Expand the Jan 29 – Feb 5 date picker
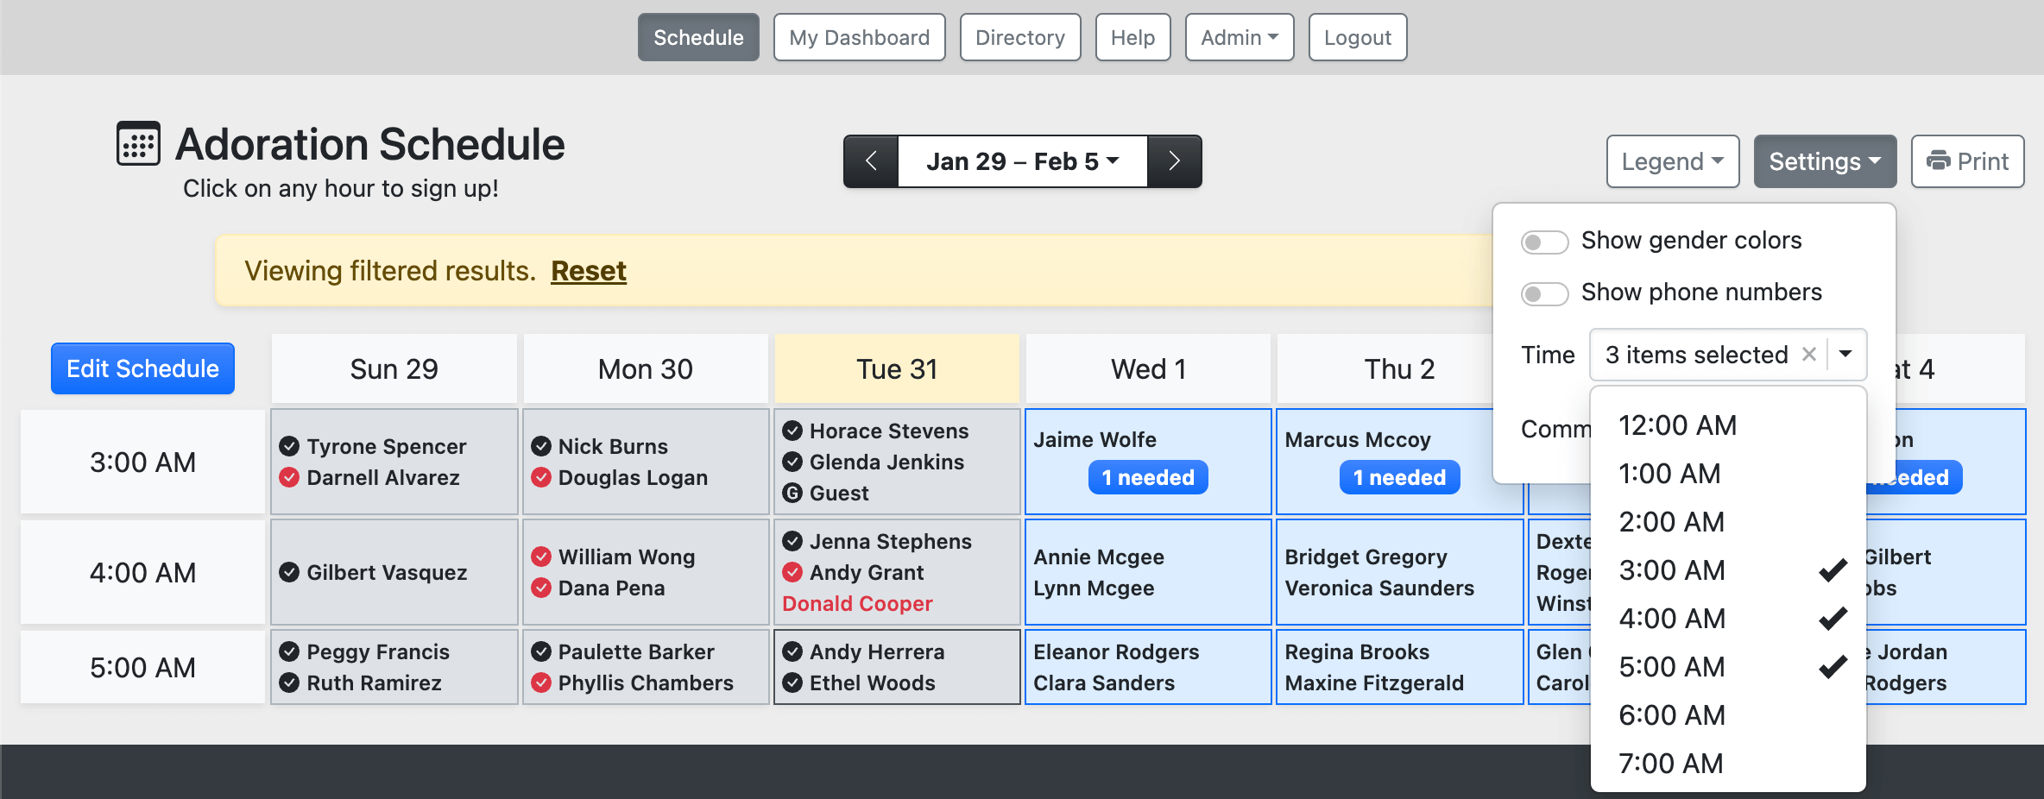The image size is (2044, 799). [x=1022, y=161]
